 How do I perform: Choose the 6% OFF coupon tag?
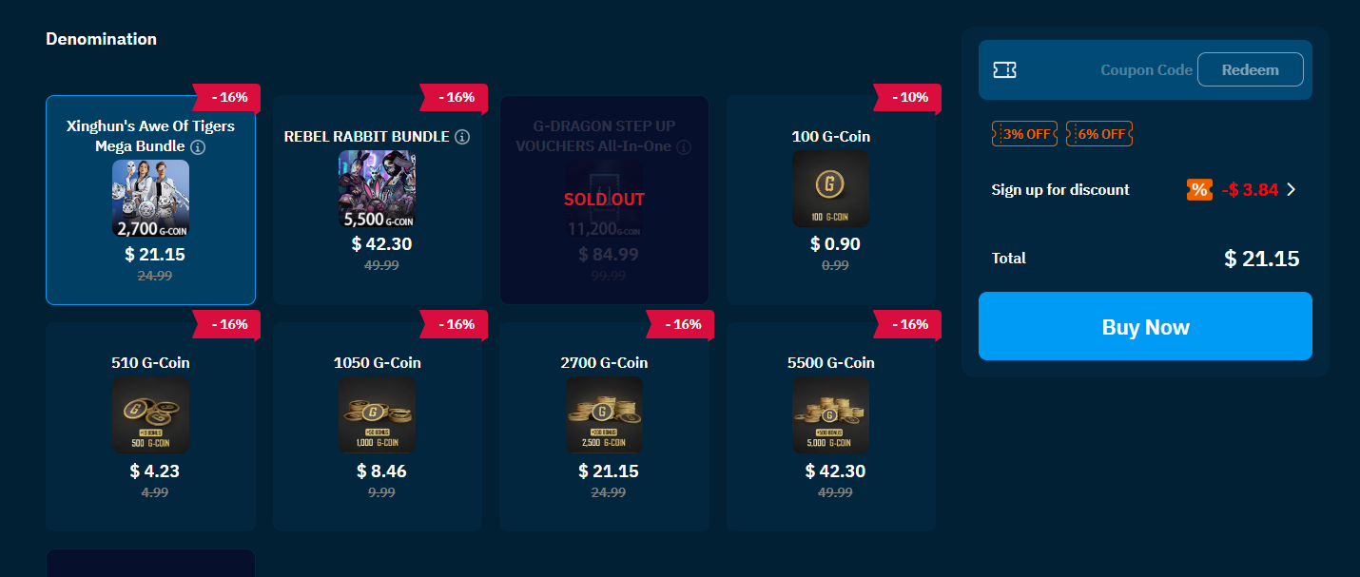[x=1098, y=134]
